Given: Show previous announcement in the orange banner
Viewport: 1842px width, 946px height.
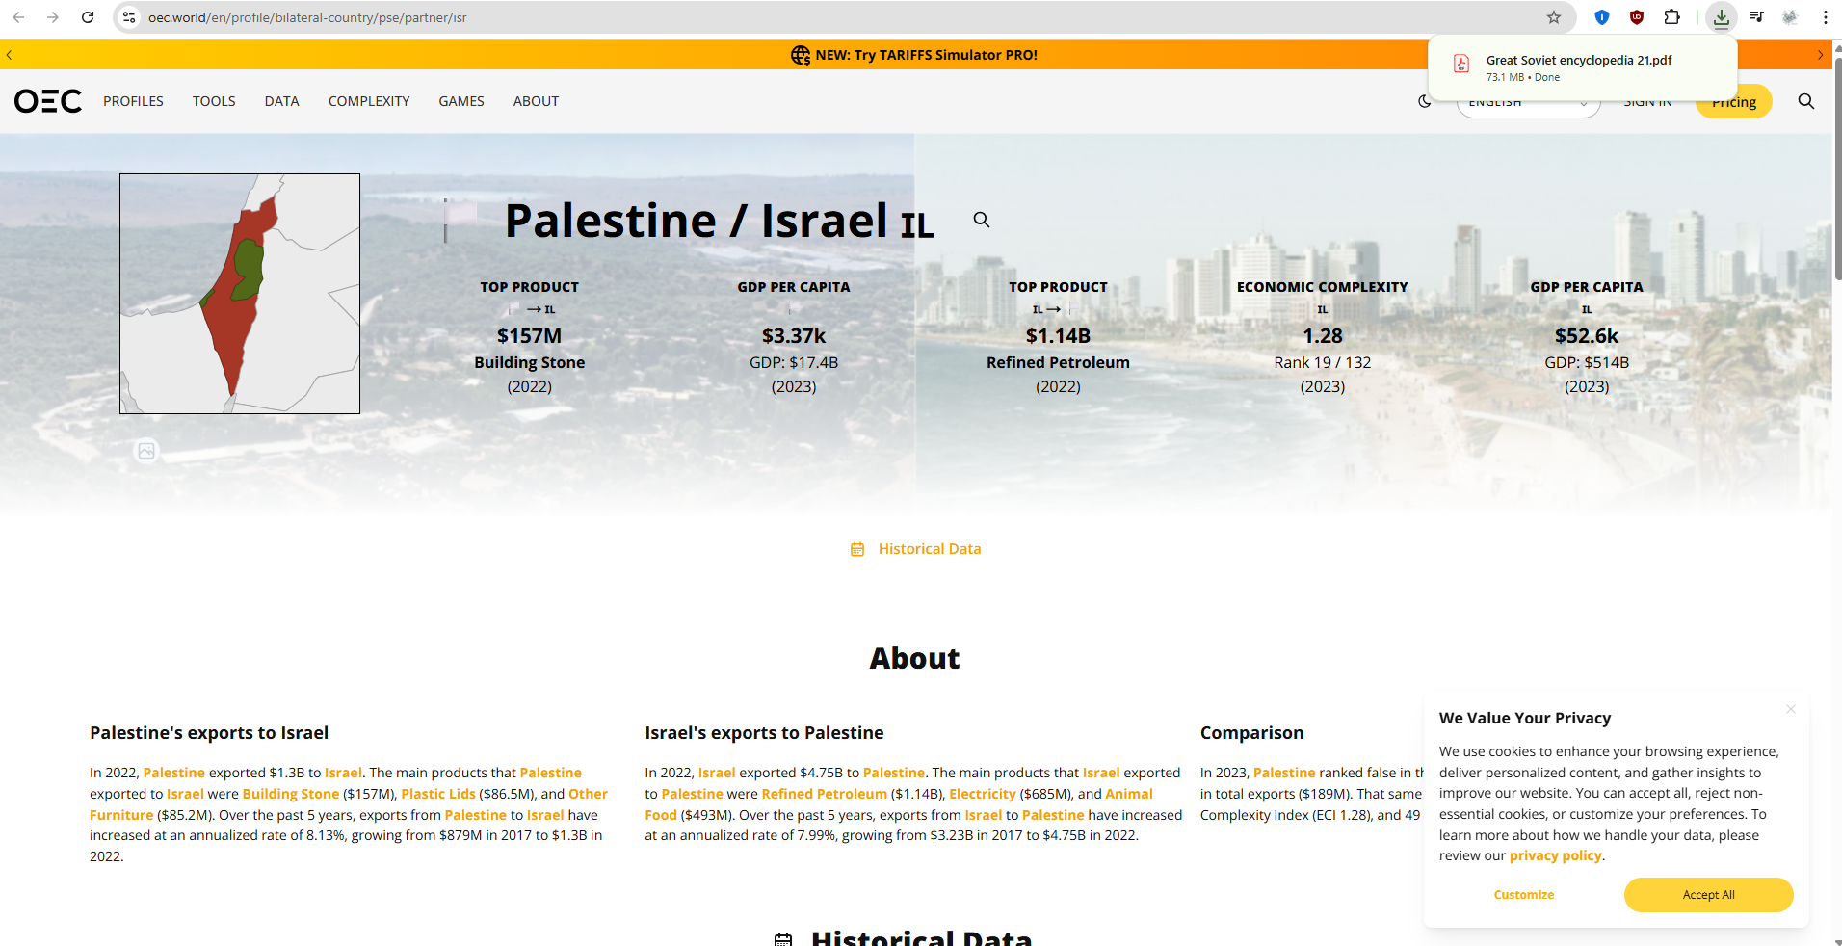Looking at the screenshot, I should [x=9, y=55].
